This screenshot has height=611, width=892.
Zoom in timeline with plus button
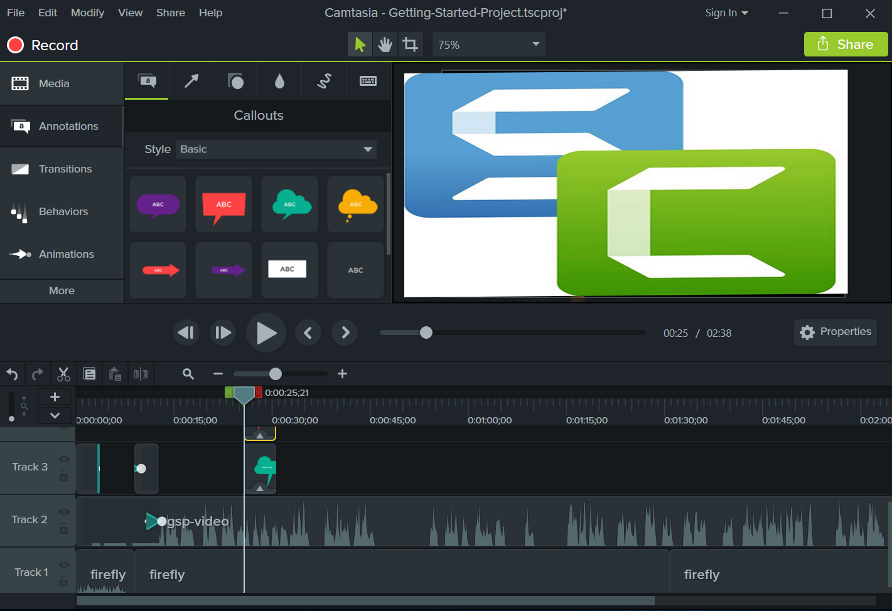(342, 374)
